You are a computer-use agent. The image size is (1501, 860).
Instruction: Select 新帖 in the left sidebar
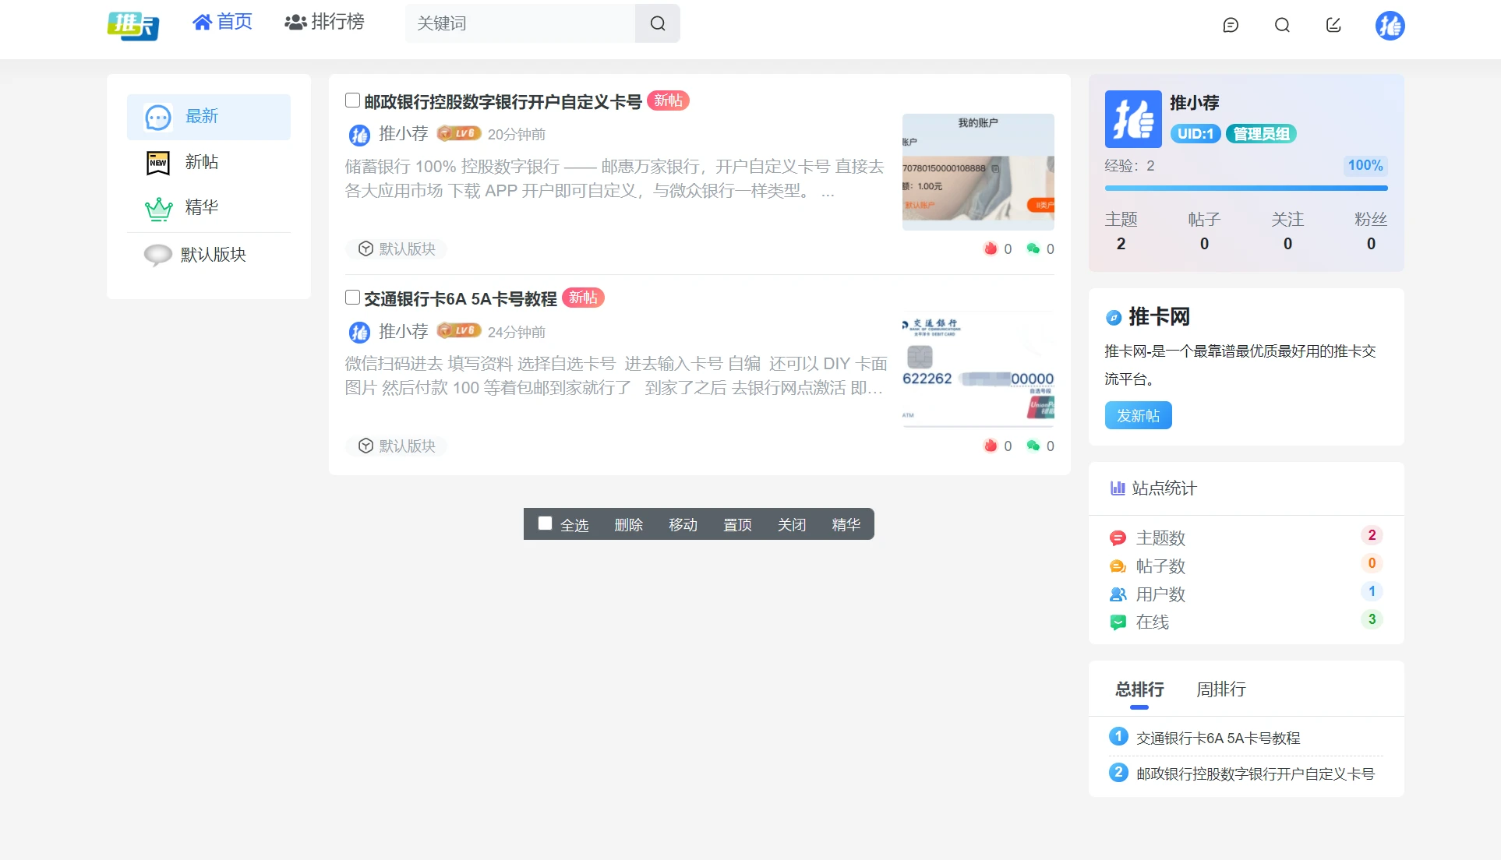tap(201, 162)
